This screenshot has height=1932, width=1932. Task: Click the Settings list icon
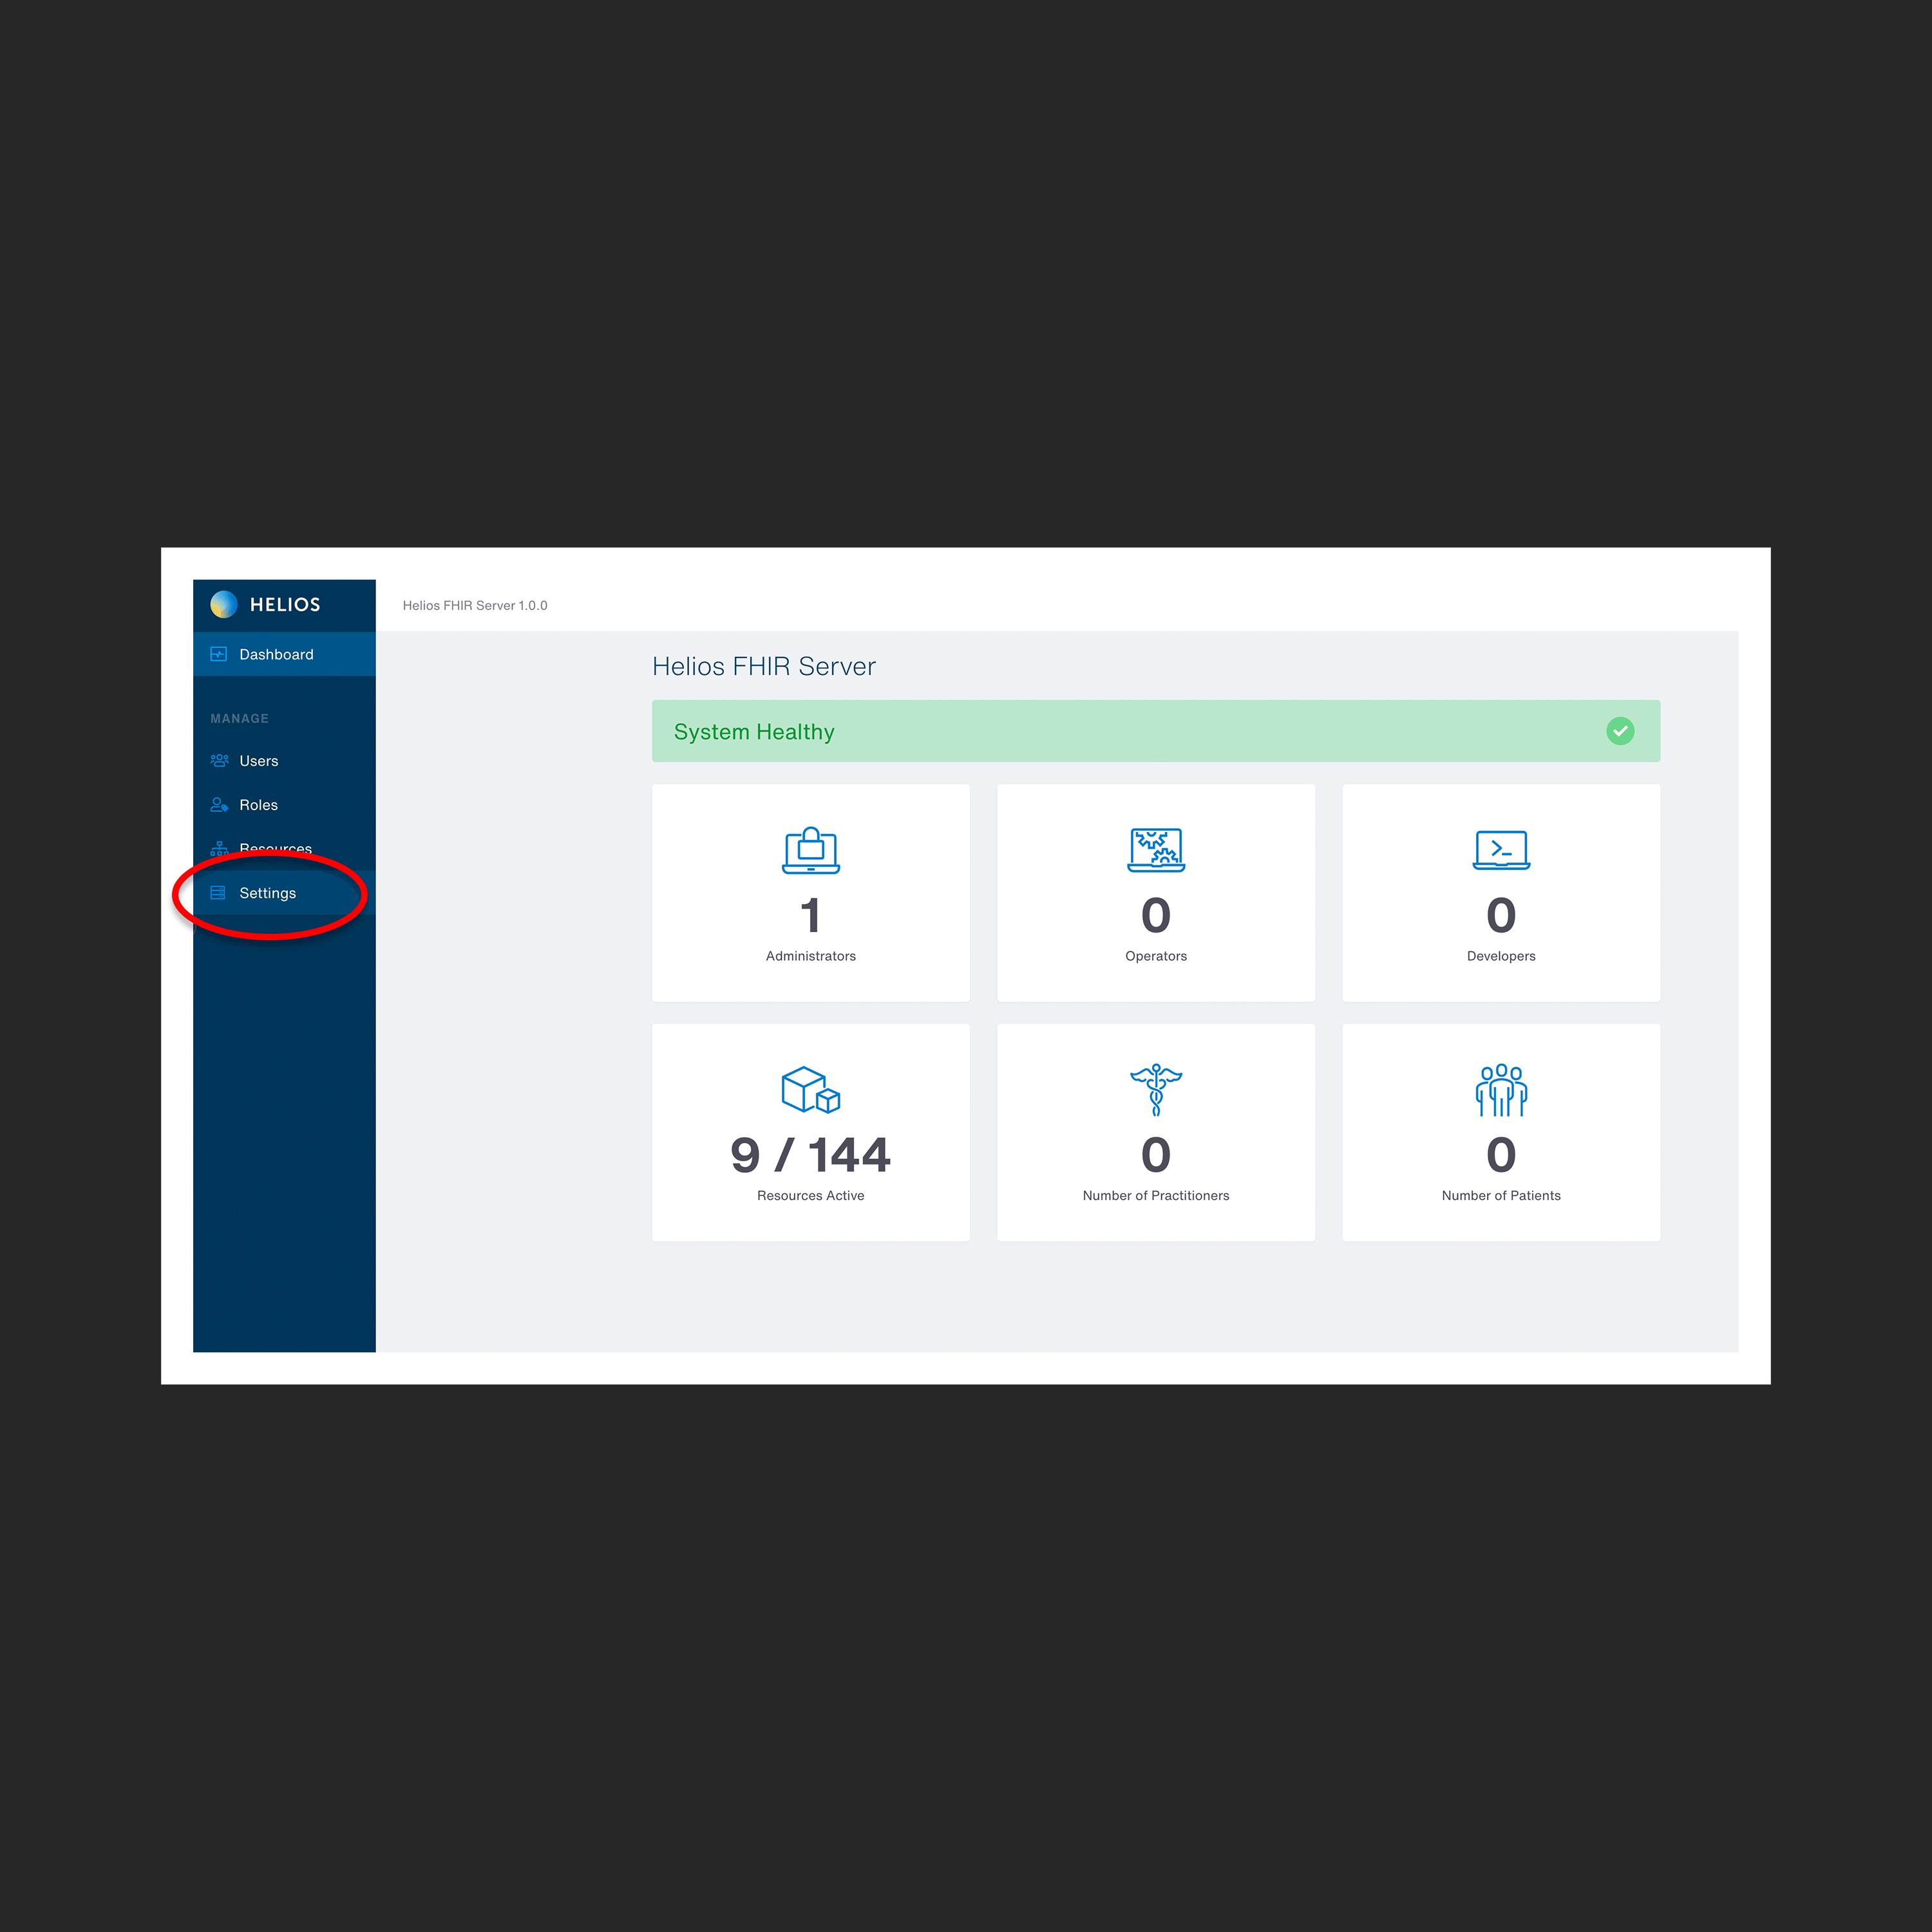tap(218, 893)
